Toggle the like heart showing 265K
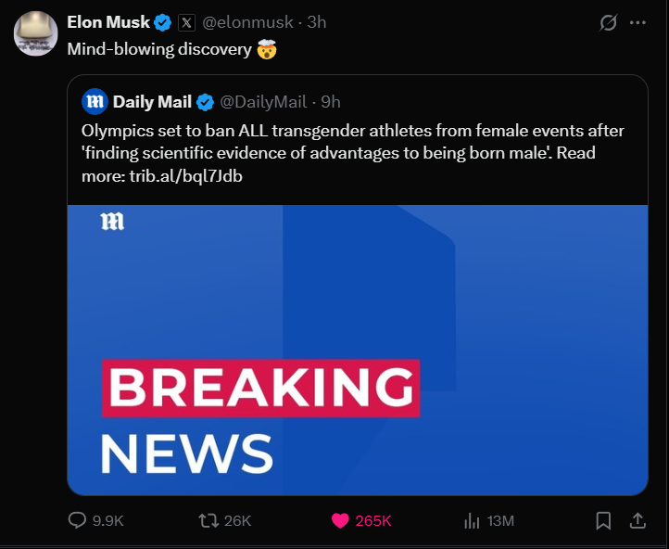Image resolution: width=669 pixels, height=549 pixels. coord(341,521)
